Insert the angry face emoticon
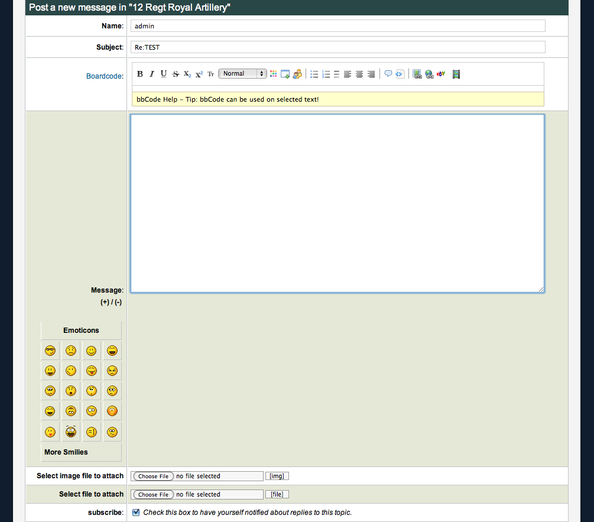Image resolution: width=594 pixels, height=522 pixels. 112,371
